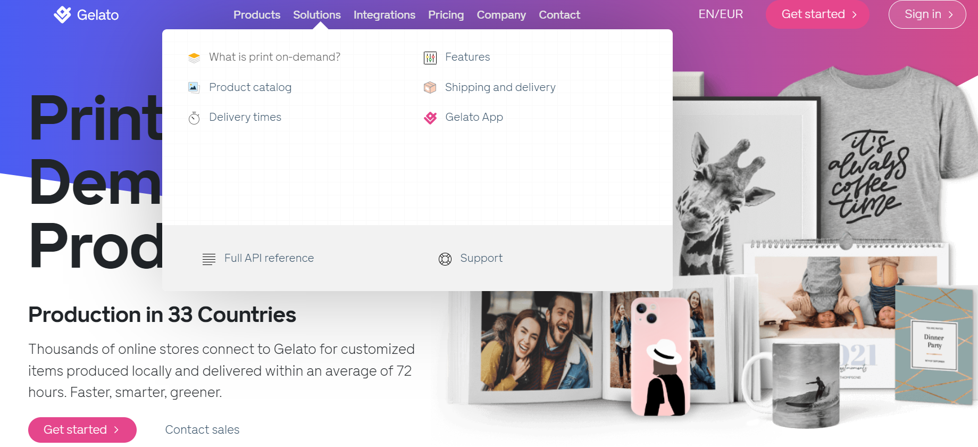Click the Dinner Party card image
The width and height of the screenshot is (978, 447).
[934, 345]
